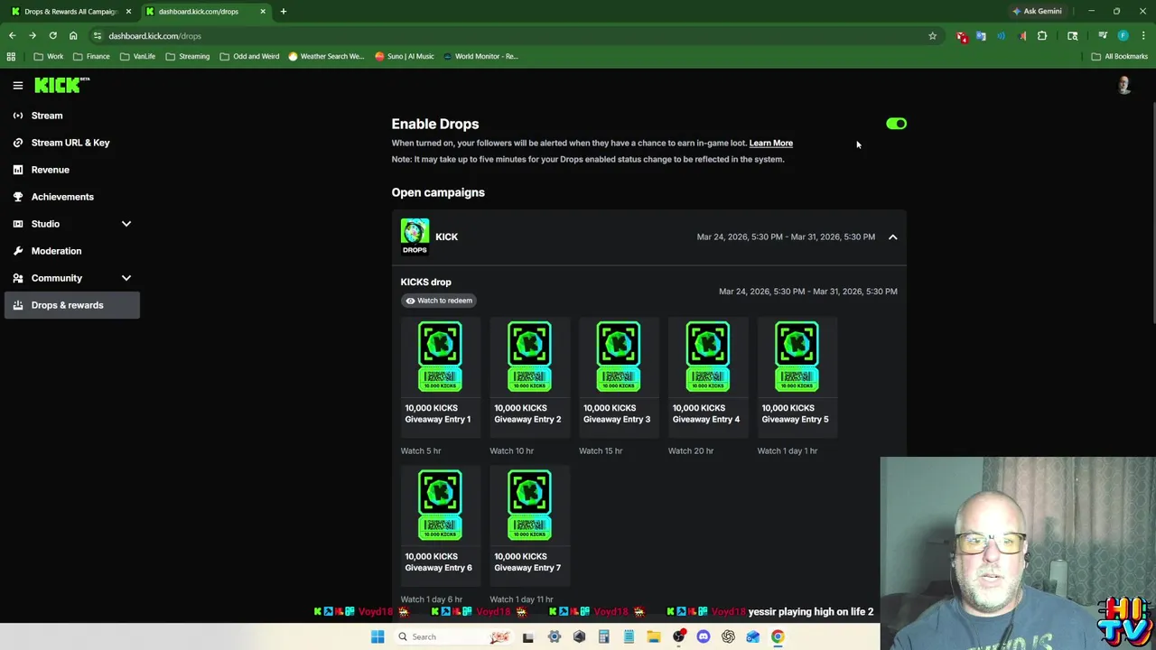This screenshot has height=650, width=1156.
Task: Open the profile avatar menu
Action: tap(1123, 85)
